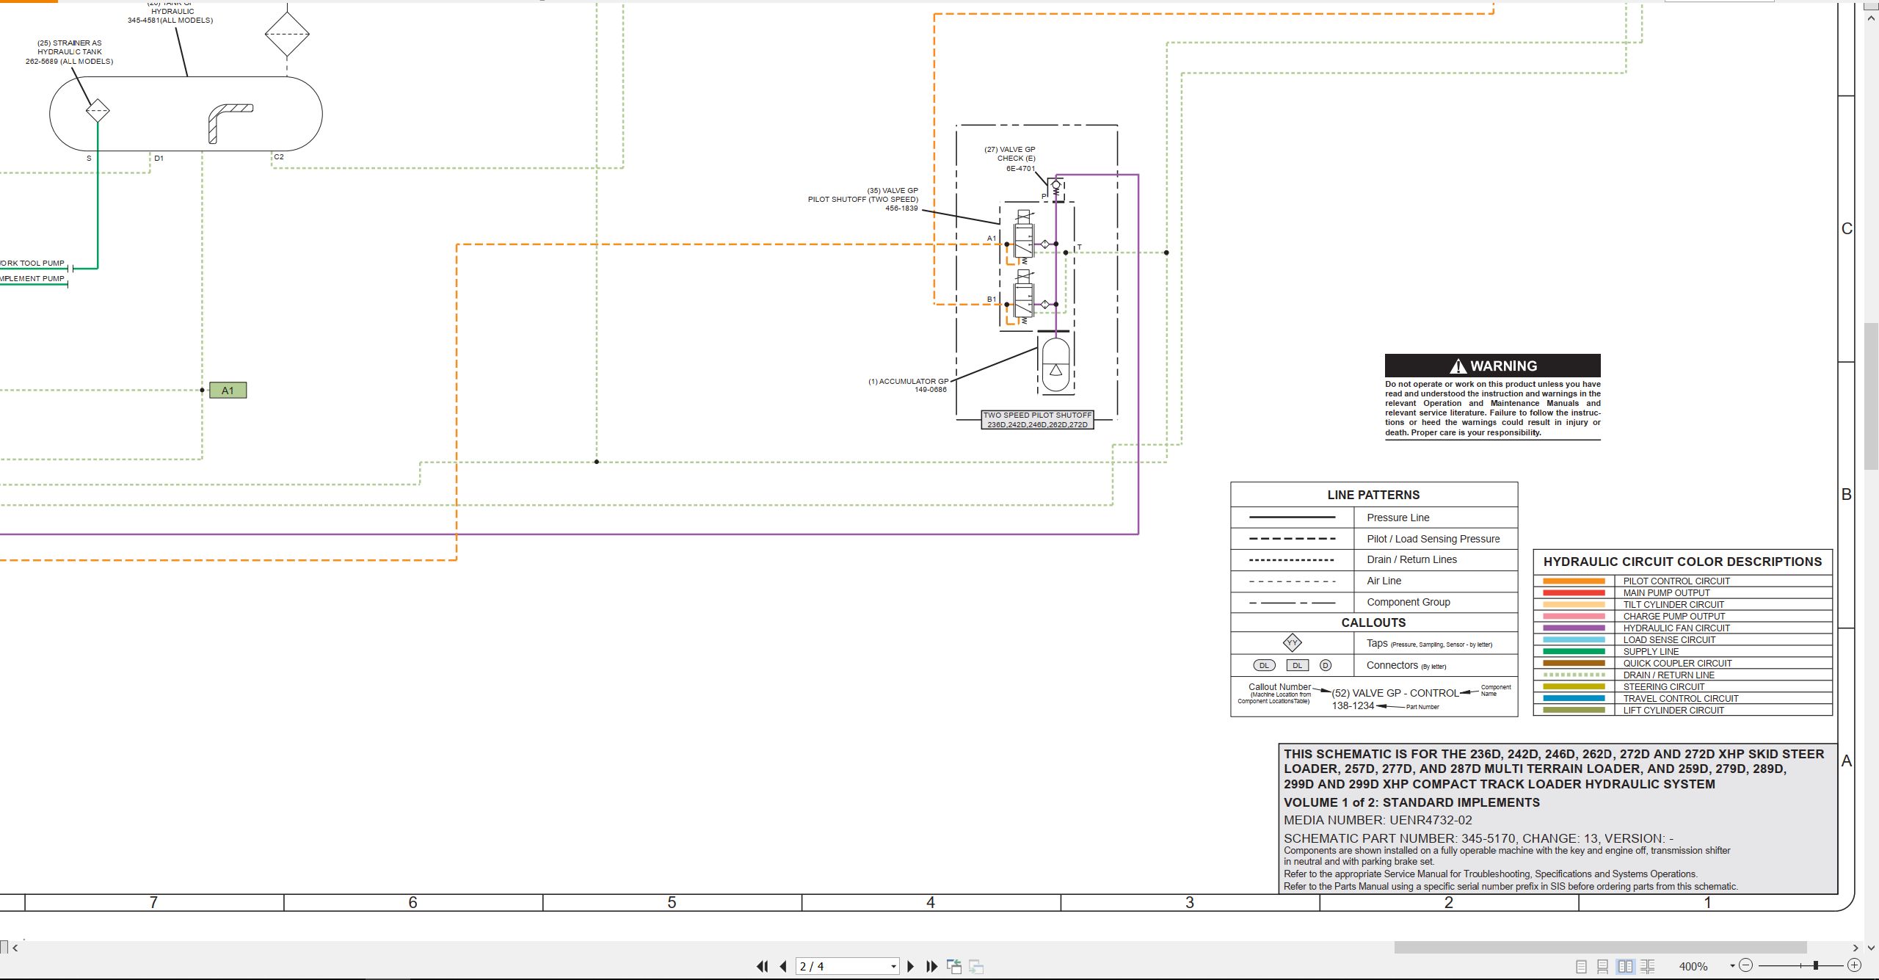Click the horizontal scrollbar thumb
1879x980 pixels.
(1600, 948)
